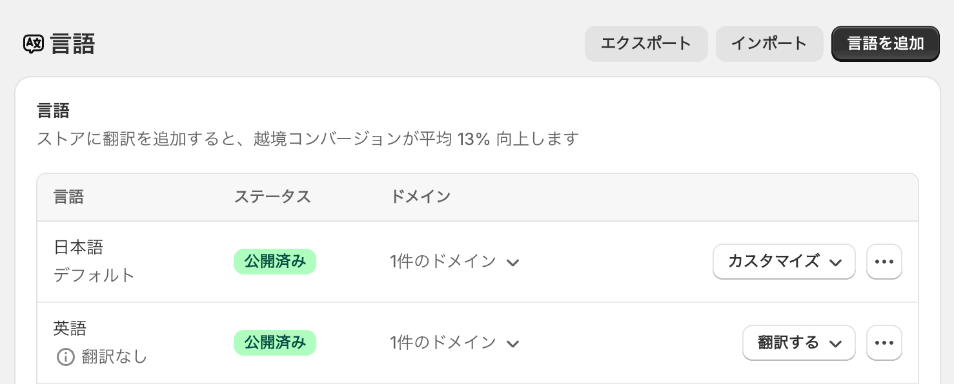Click the info icon next to 翻訳なし

click(65, 357)
